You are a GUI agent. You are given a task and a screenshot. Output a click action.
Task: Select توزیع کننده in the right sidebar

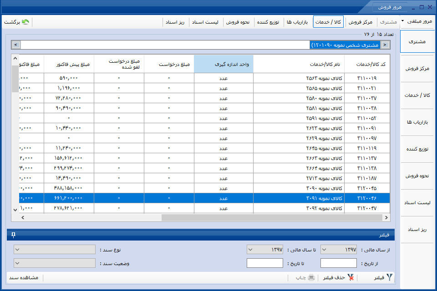pos(417,149)
